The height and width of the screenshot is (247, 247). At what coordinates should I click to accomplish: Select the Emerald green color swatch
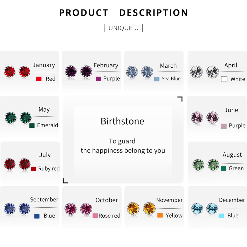click(32, 126)
